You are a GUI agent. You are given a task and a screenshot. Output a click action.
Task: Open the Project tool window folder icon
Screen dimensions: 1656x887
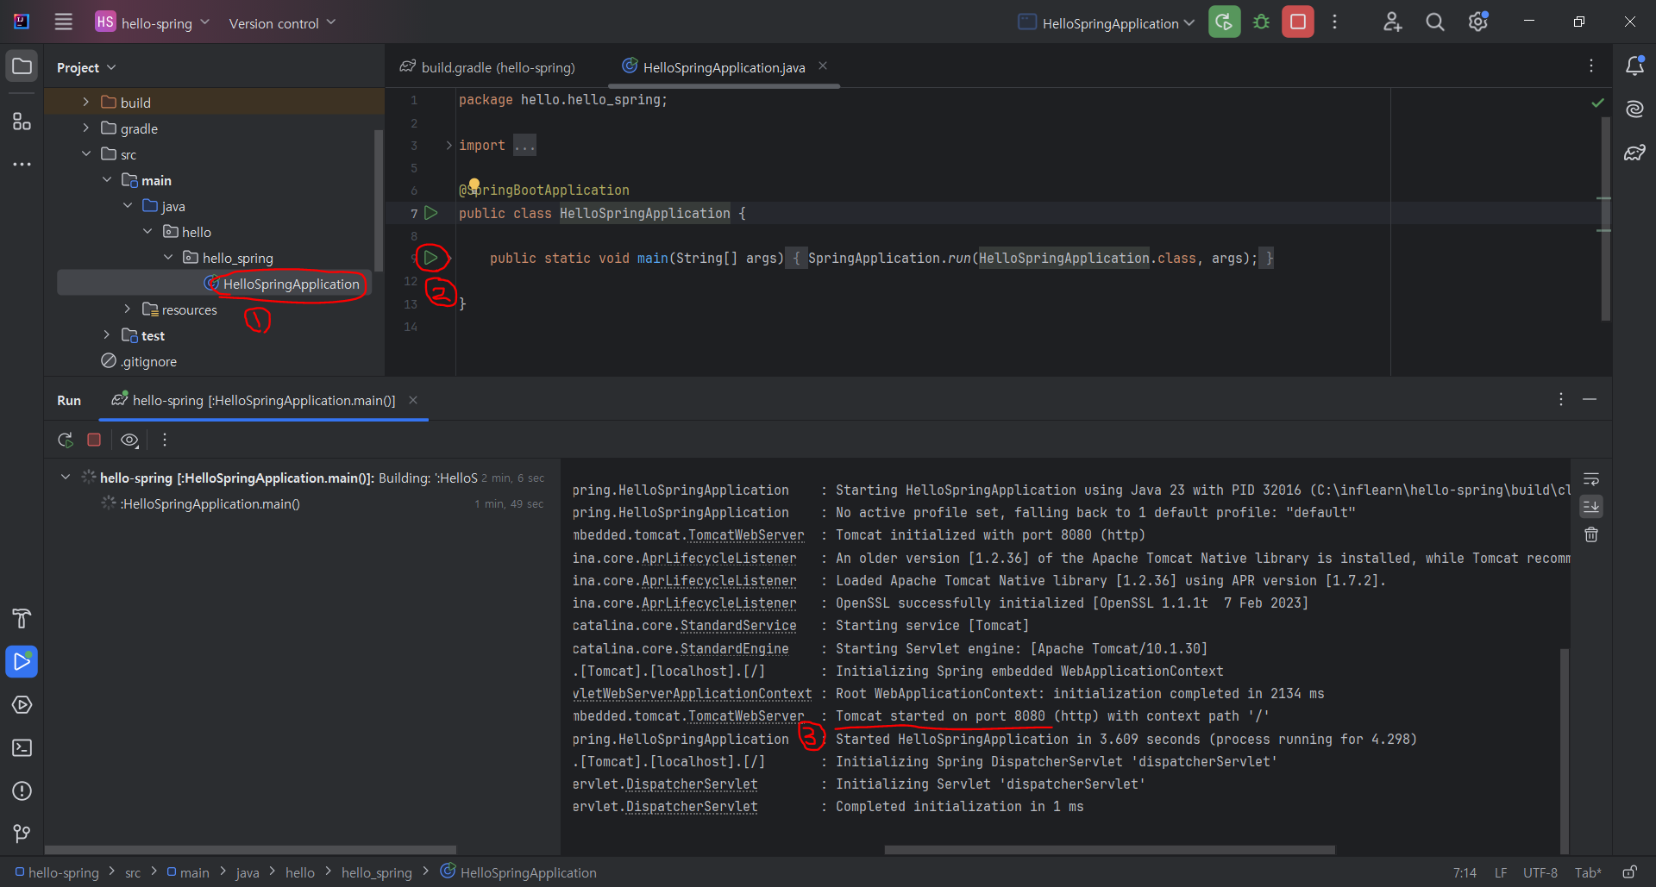(22, 66)
